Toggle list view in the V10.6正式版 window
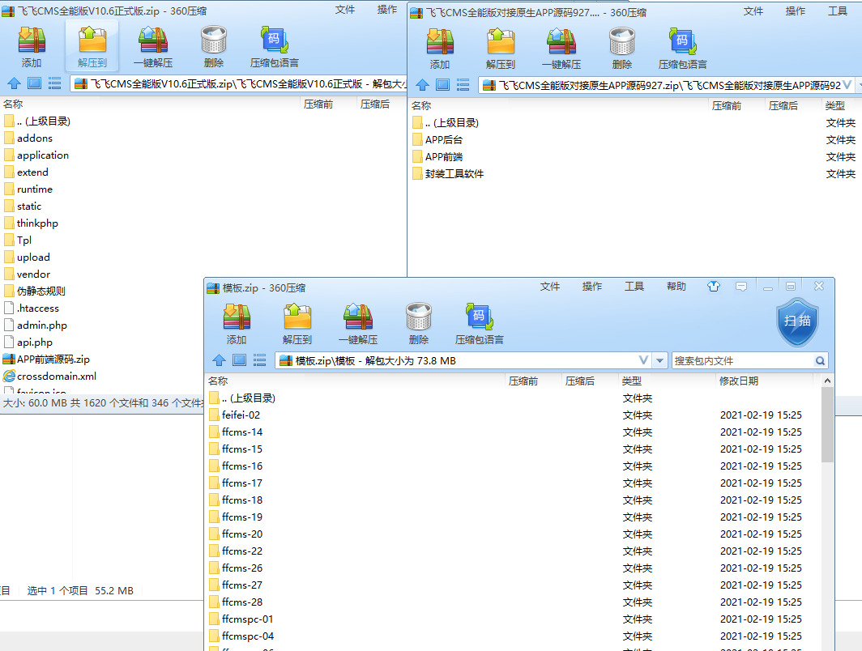This screenshot has width=862, height=651. coord(54,83)
